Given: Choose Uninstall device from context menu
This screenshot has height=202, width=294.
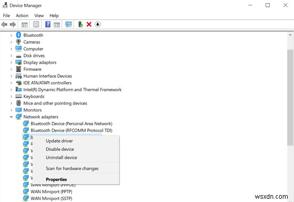Looking at the screenshot, I should coord(76,157).
